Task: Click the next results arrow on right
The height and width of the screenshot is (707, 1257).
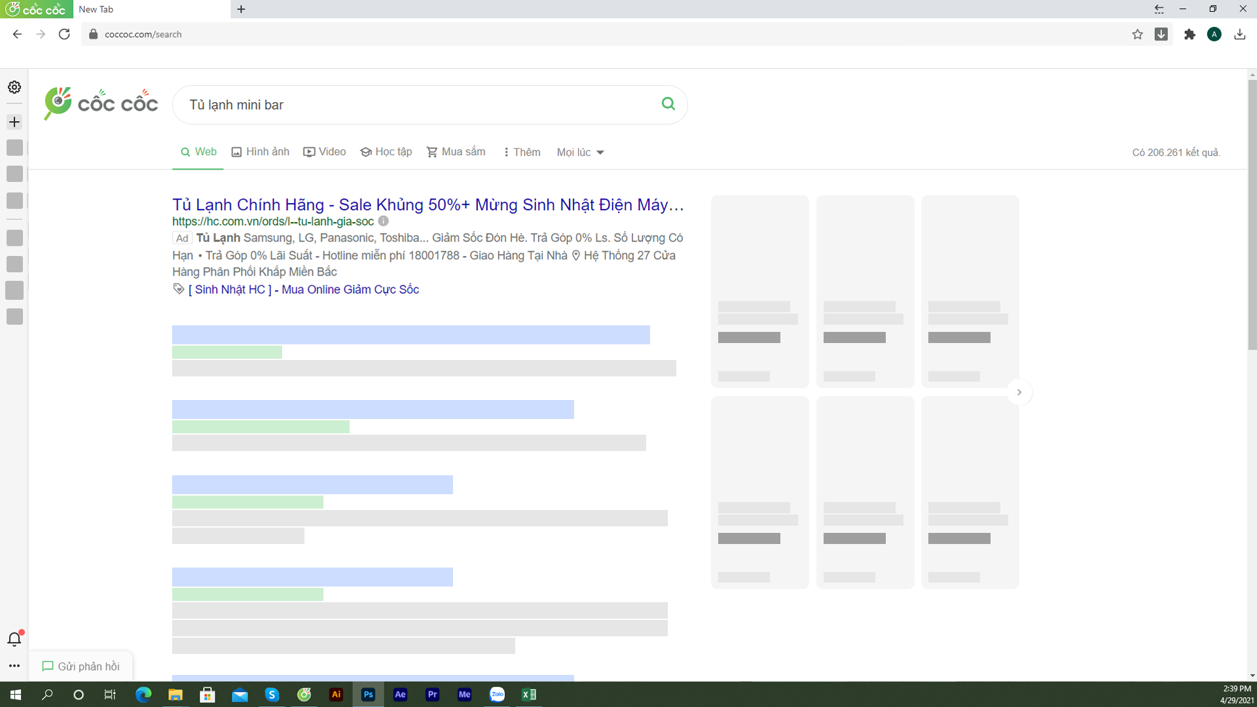Action: coord(1019,392)
